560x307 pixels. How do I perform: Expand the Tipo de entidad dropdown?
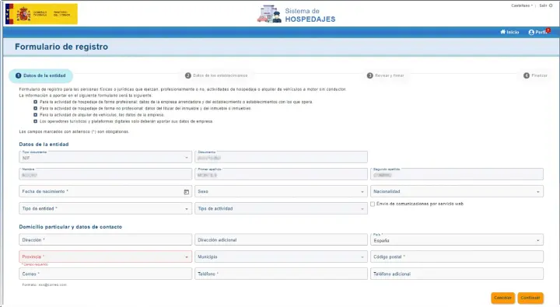[x=105, y=208]
